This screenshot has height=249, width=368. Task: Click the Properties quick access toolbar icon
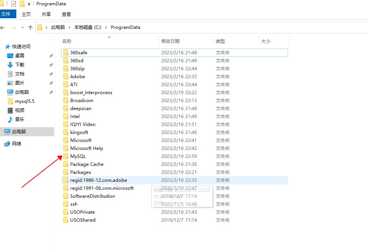14,4
